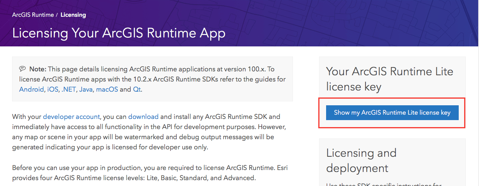This screenshot has width=479, height=186.
Task: Click the note speech-bubble icon
Action: 23,69
